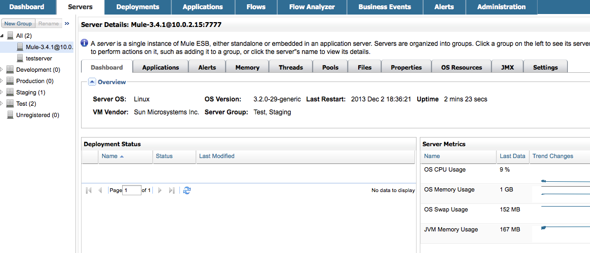This screenshot has height=253, width=590.
Task: Click the New Group button
Action: pos(18,24)
